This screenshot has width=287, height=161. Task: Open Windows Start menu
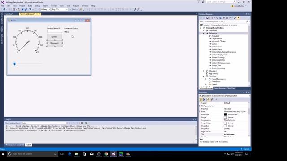3,154
